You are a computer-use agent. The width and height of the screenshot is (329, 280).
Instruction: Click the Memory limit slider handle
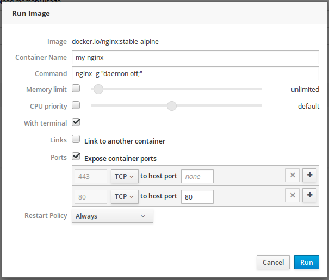(98, 89)
